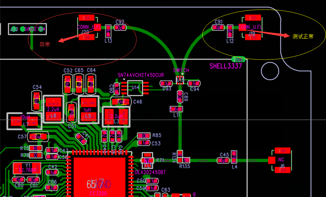Click the SN74AVCH2T45DCUR part name text
This screenshot has height=197, width=326.
[x=141, y=75]
